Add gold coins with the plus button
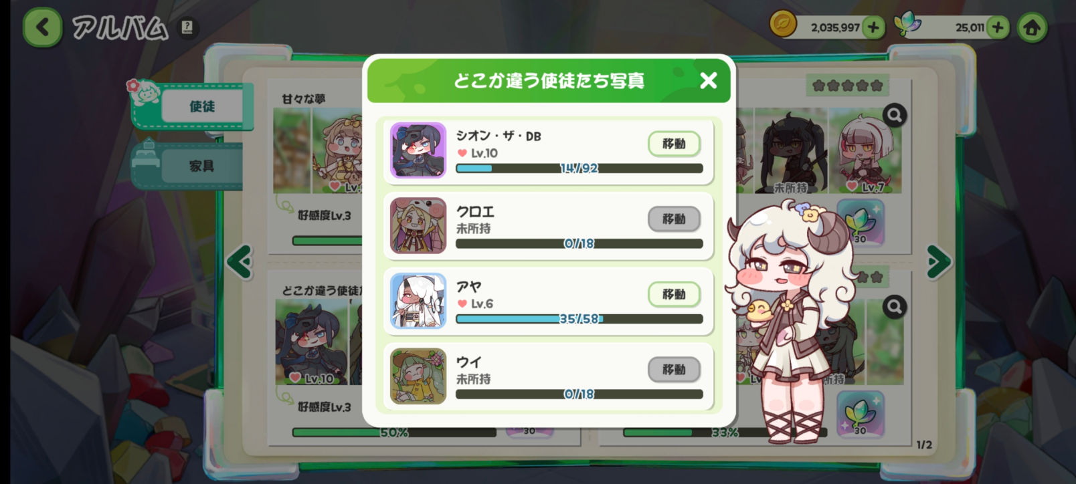Image resolution: width=1076 pixels, height=484 pixels. click(873, 27)
